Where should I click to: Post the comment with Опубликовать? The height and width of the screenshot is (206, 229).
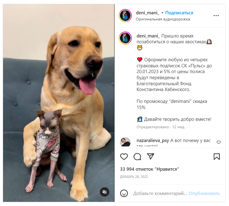(204, 193)
